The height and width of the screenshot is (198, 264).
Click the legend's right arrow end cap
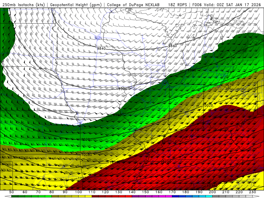pyautogui.click(x=256, y=196)
